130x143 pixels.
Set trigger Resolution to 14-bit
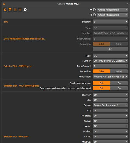pos(119,71)
